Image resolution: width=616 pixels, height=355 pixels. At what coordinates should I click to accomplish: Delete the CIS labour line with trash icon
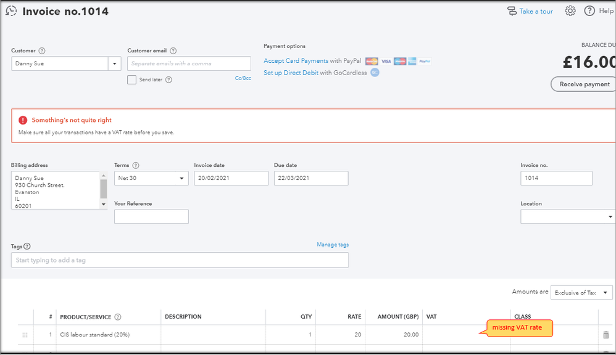coord(606,335)
